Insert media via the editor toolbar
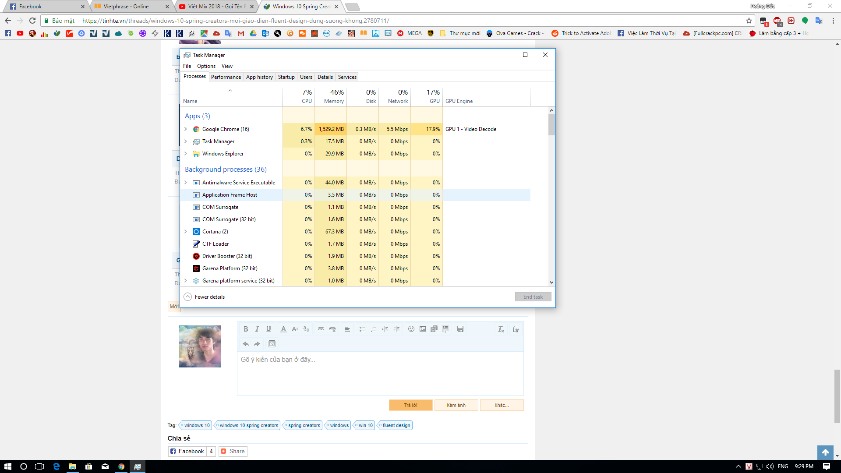The width and height of the screenshot is (841, 473). (x=434, y=329)
